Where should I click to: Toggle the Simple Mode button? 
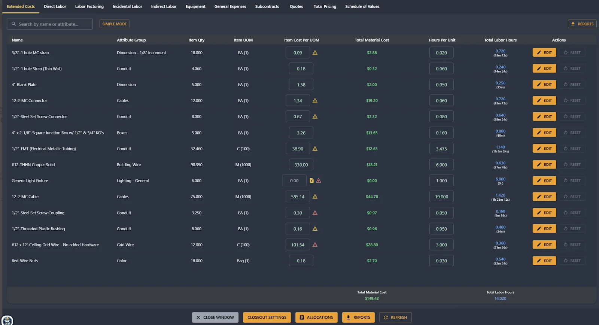click(115, 24)
